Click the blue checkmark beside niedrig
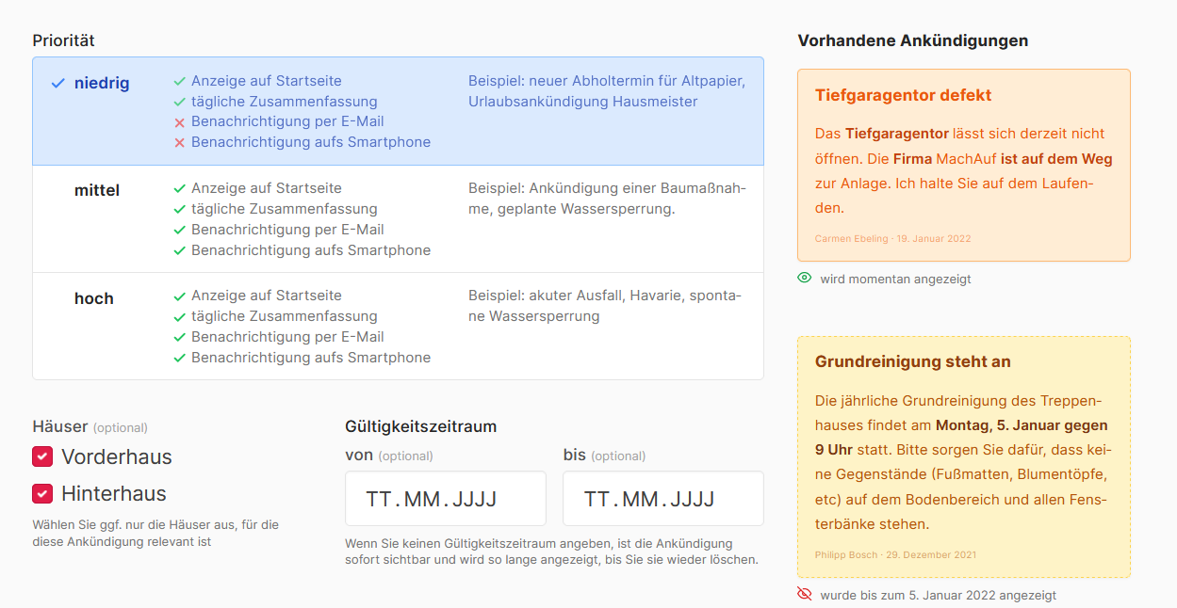 [58, 84]
